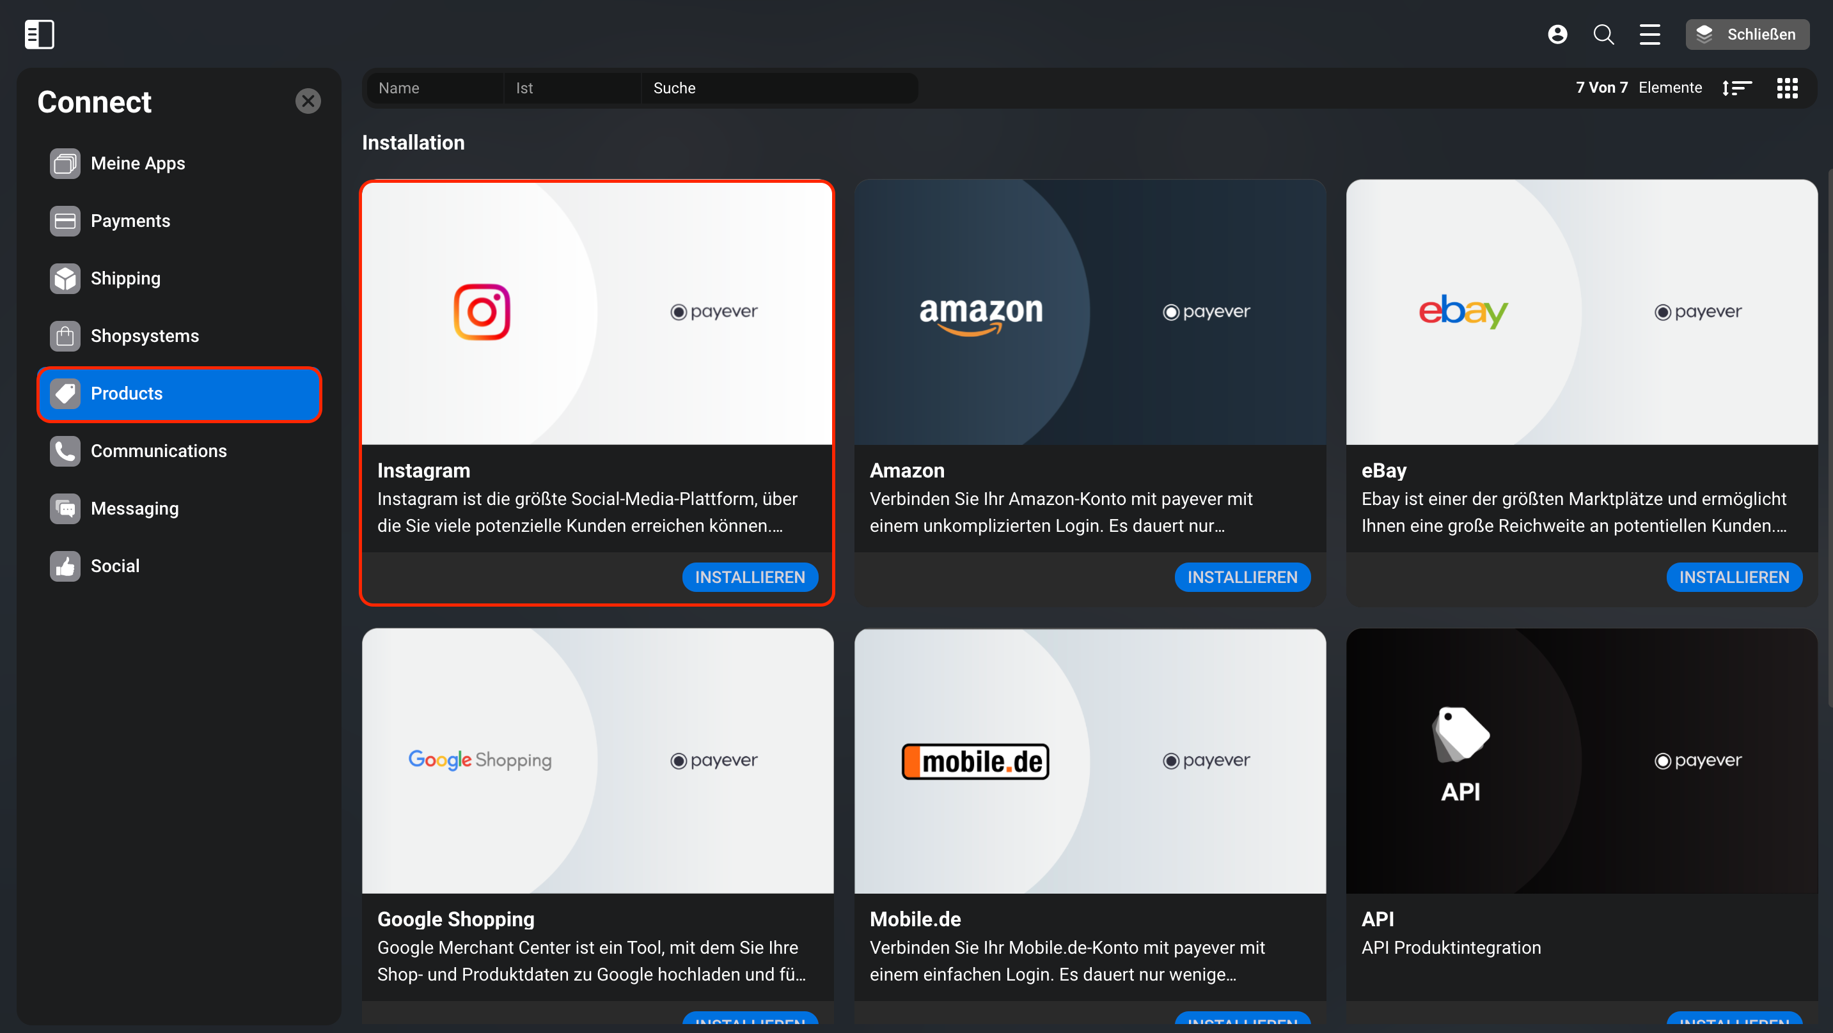Click the eBay title text
This screenshot has height=1033, width=1833.
pyautogui.click(x=1384, y=470)
